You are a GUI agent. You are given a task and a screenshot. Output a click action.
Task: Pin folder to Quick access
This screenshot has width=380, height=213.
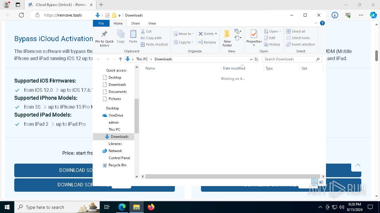[x=104, y=38]
